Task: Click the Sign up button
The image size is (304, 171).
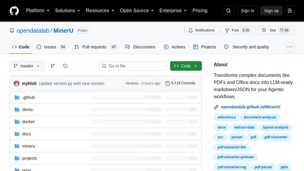Action: 271,10
